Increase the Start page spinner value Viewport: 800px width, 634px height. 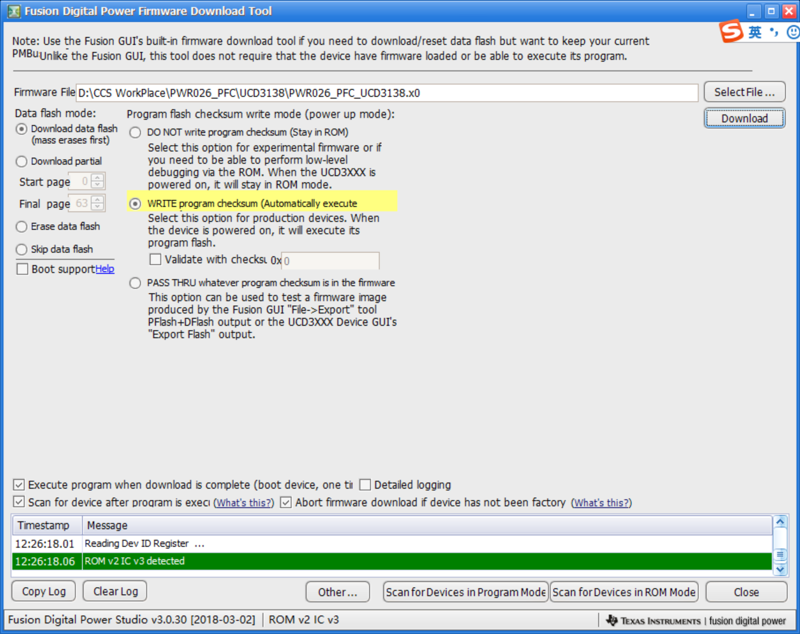pyautogui.click(x=98, y=177)
